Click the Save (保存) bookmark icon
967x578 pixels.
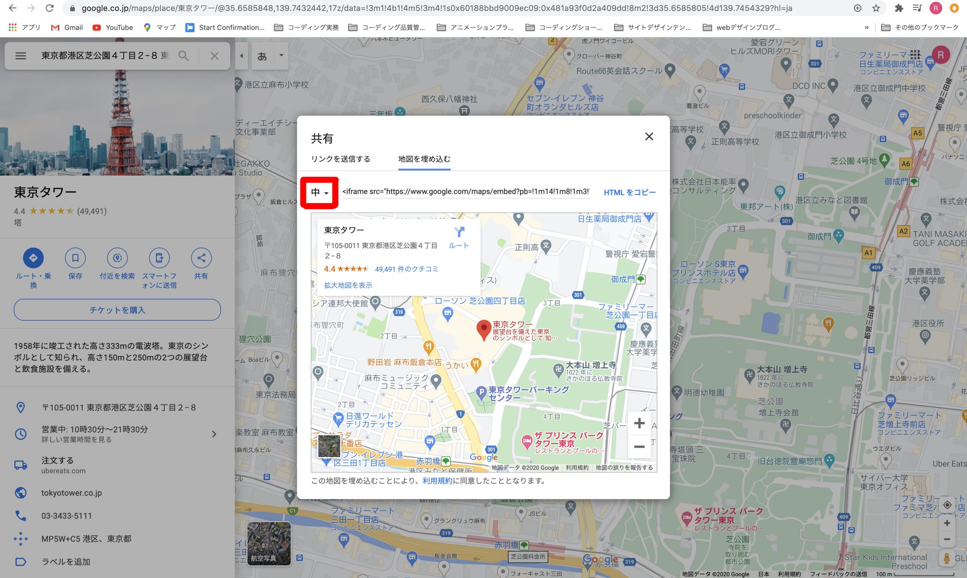75,258
